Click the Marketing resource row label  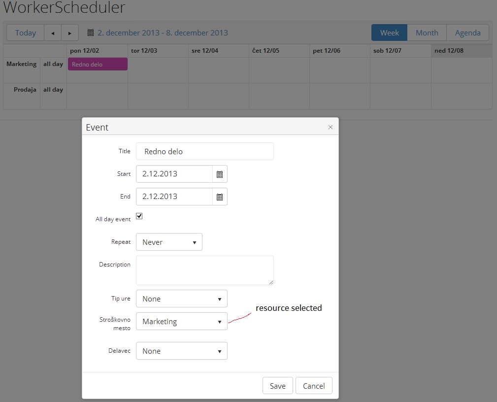22,64
